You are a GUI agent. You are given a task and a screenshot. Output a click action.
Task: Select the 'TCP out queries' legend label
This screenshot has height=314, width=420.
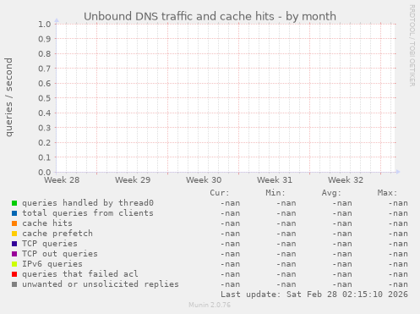[x=60, y=254]
